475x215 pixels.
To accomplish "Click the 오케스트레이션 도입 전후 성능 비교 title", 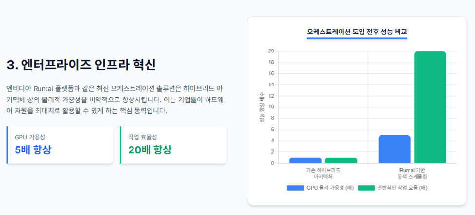I will (357, 32).
